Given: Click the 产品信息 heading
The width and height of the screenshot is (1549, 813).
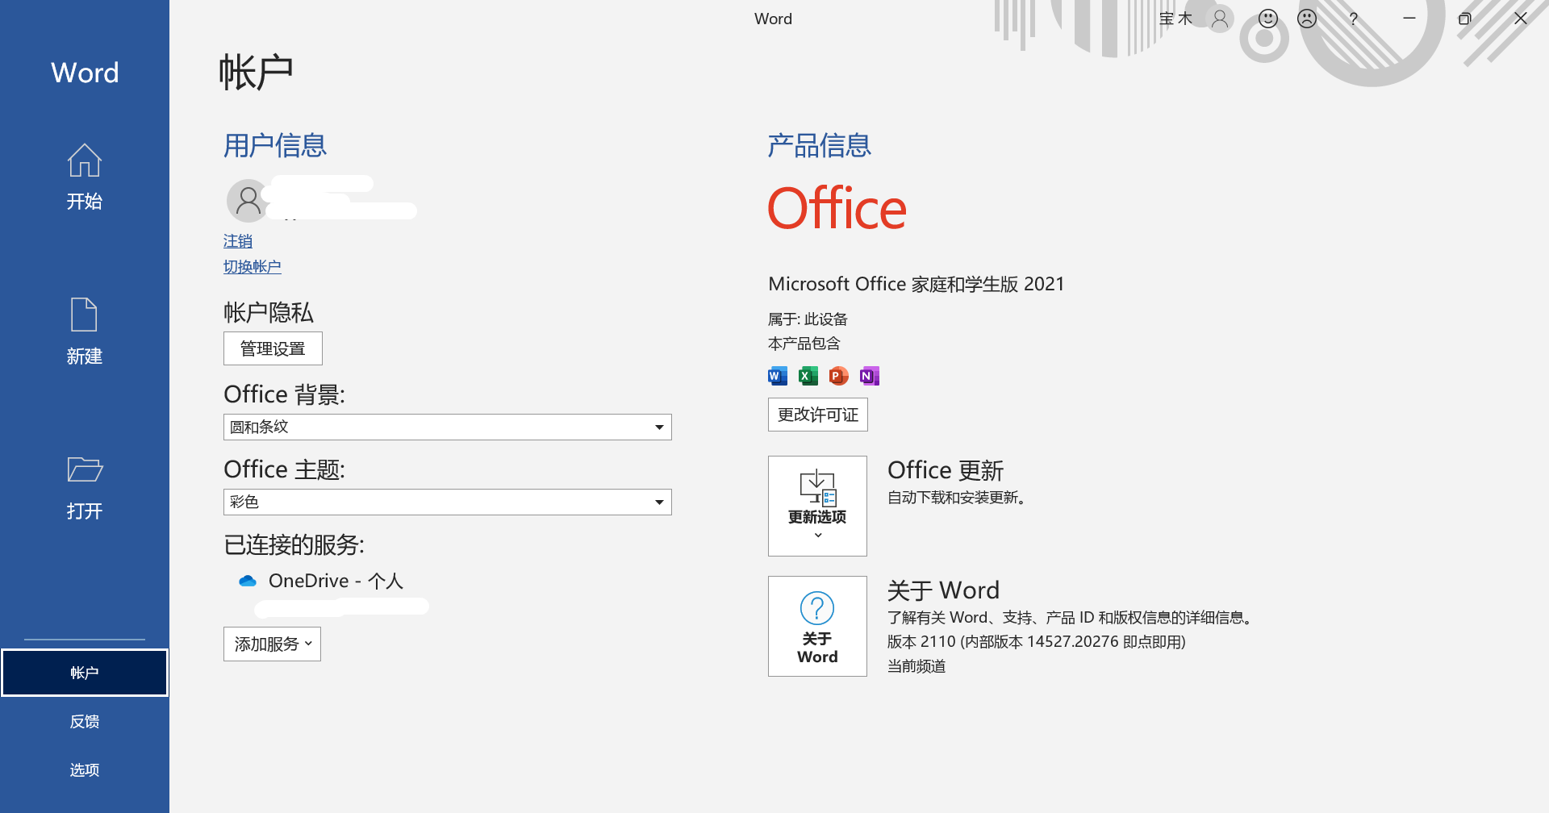Looking at the screenshot, I should pos(819,146).
